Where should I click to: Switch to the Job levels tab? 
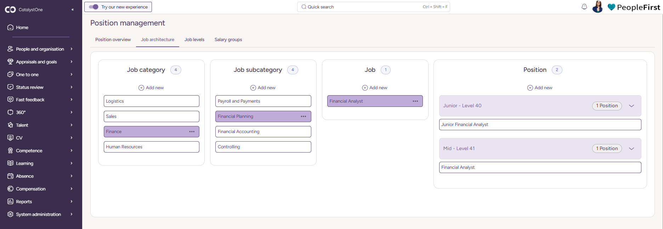coord(194,40)
